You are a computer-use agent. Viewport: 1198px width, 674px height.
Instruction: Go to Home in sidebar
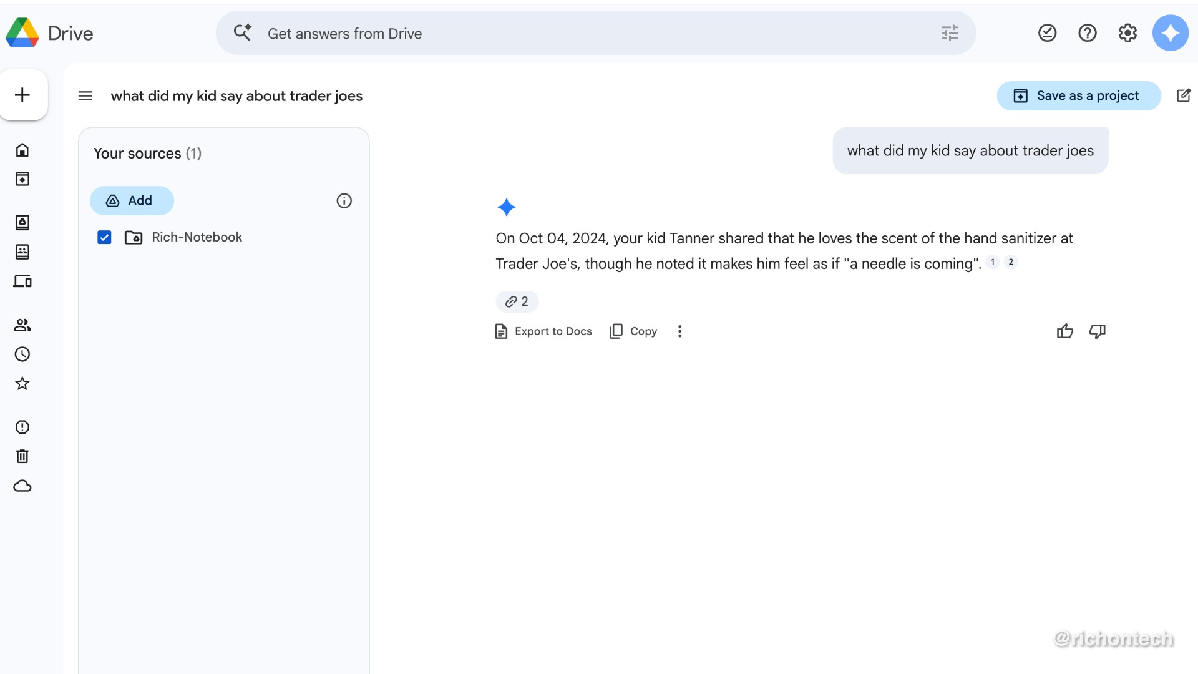pos(22,150)
